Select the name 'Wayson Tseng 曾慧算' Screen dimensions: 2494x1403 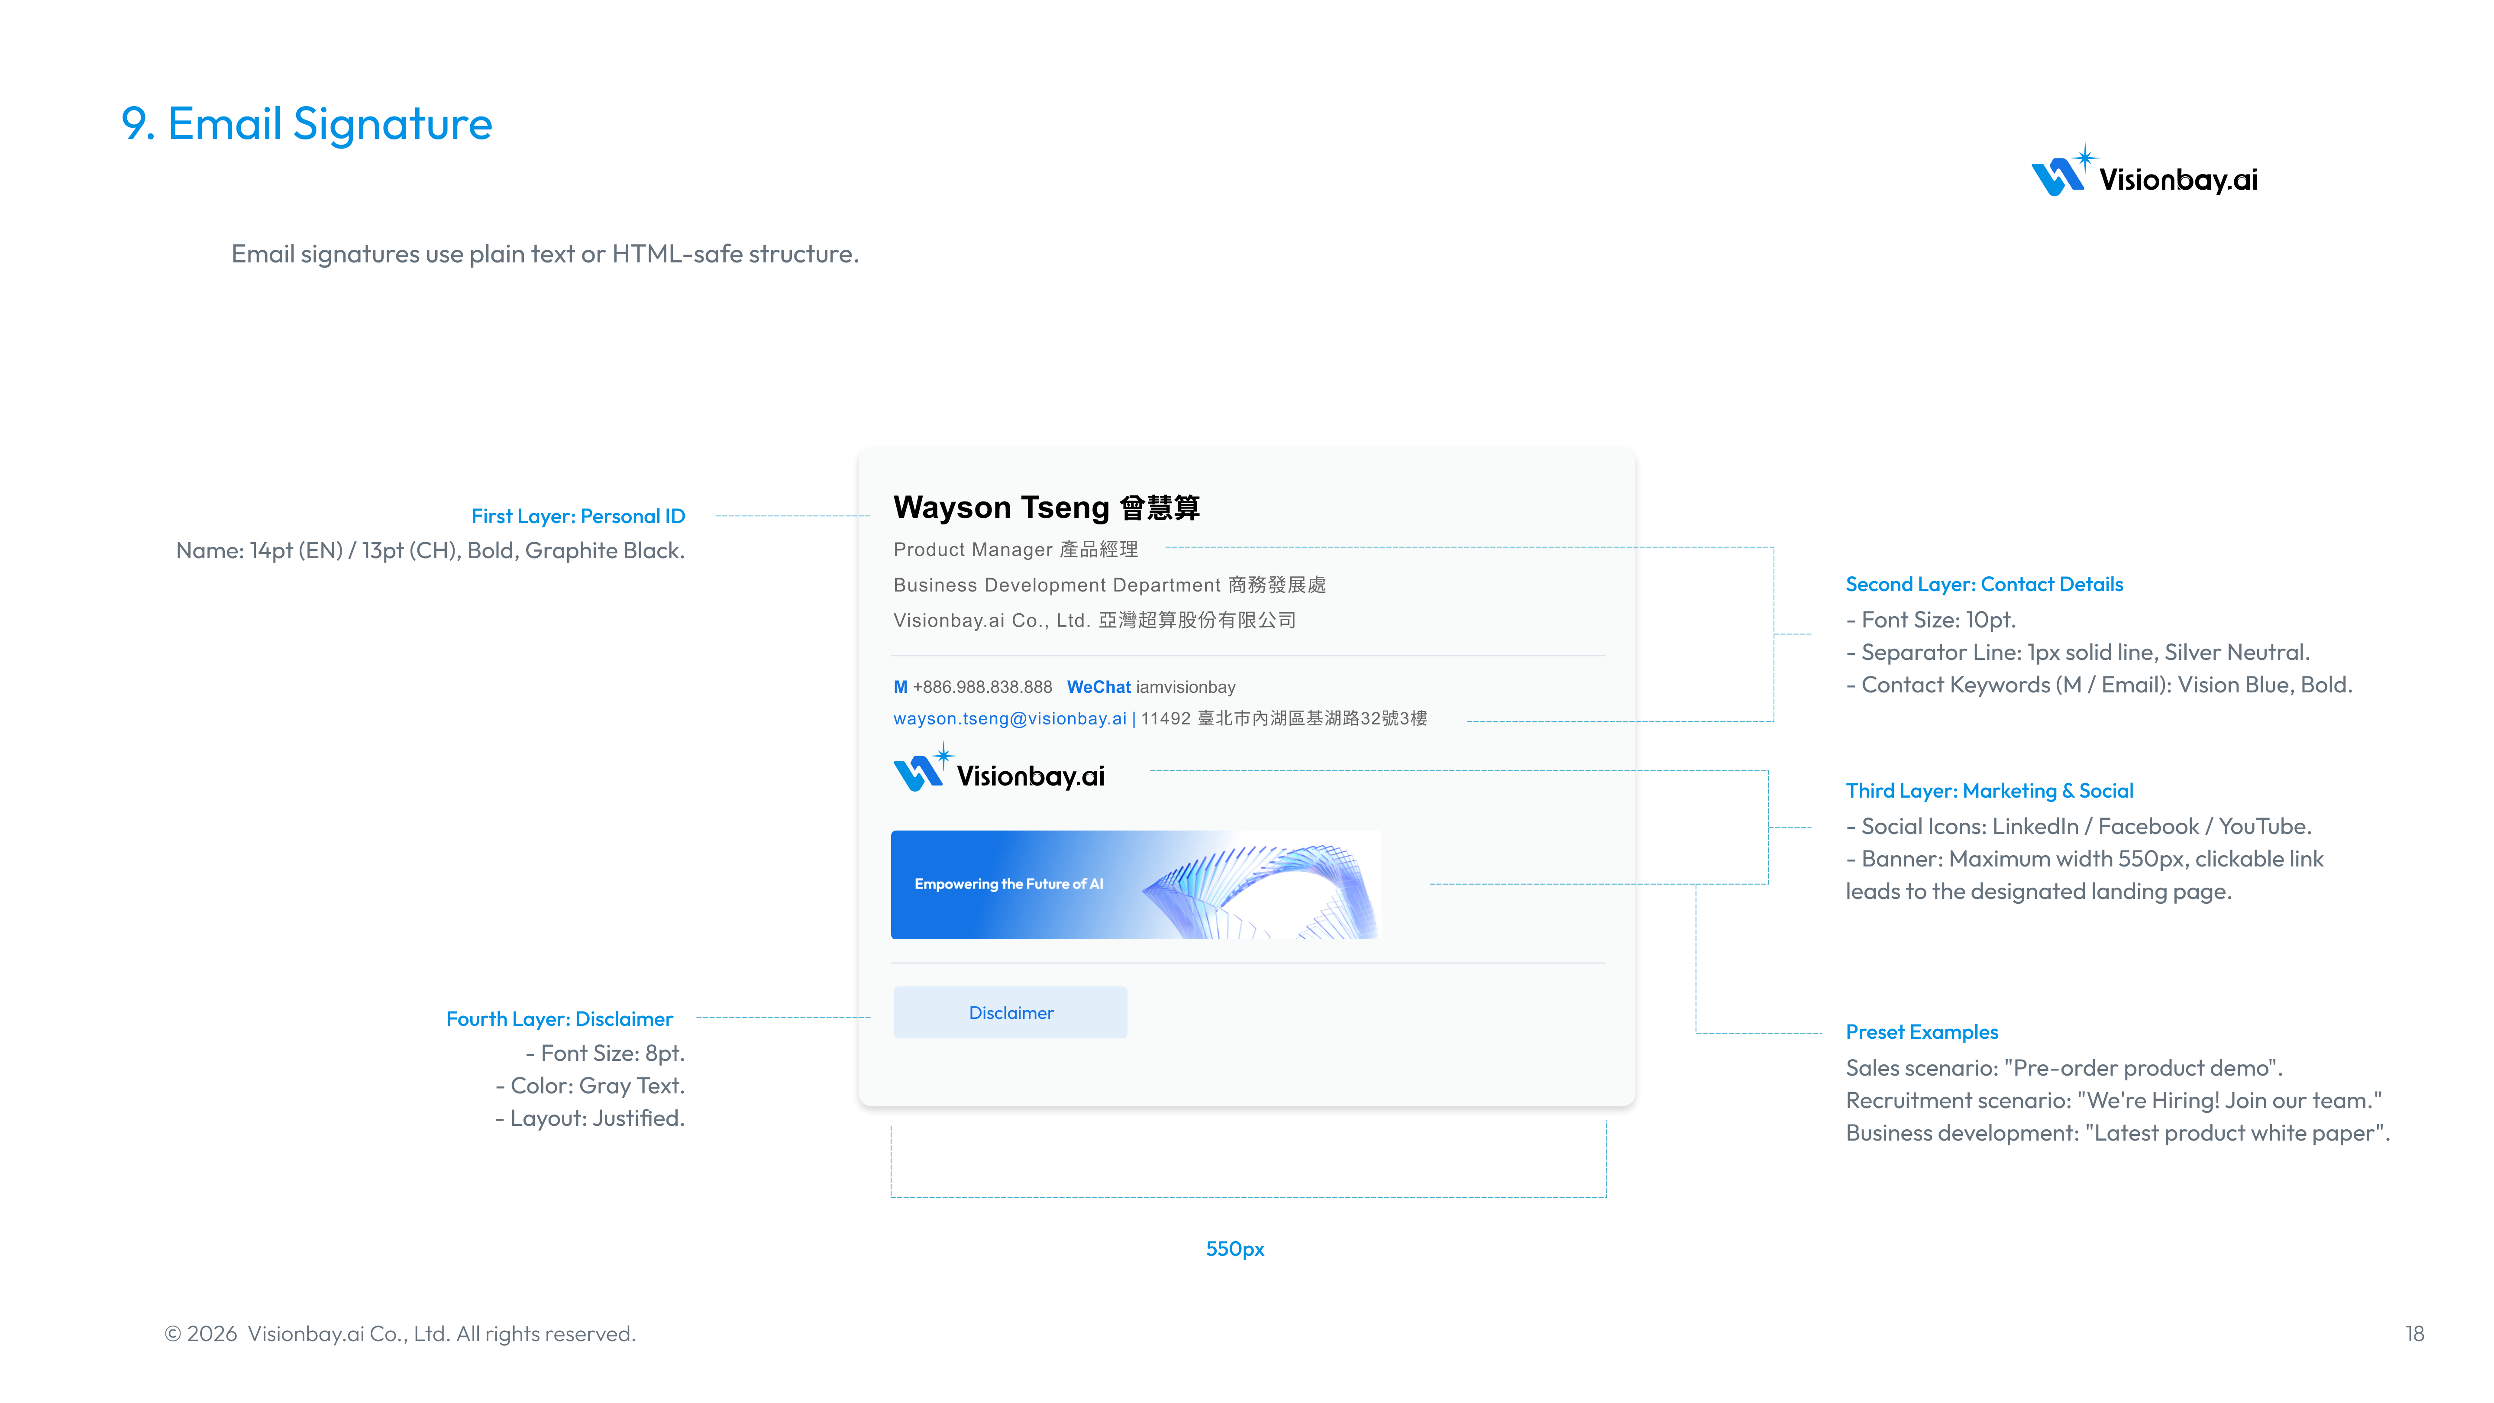coord(1047,508)
